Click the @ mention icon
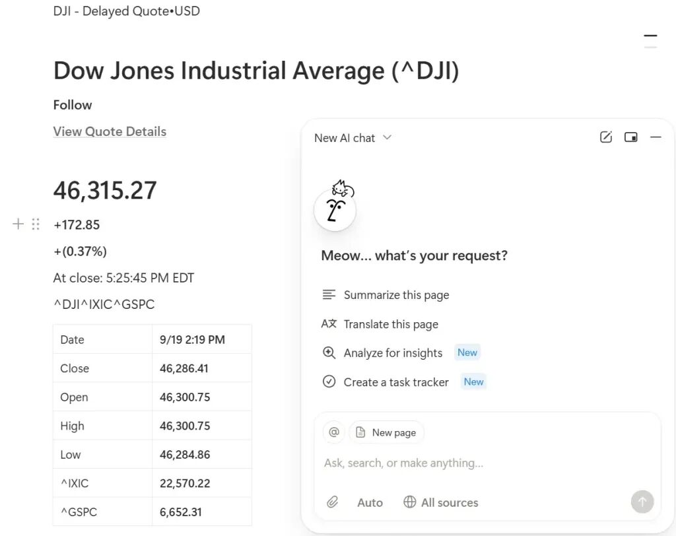This screenshot has height=536, width=676. [334, 432]
